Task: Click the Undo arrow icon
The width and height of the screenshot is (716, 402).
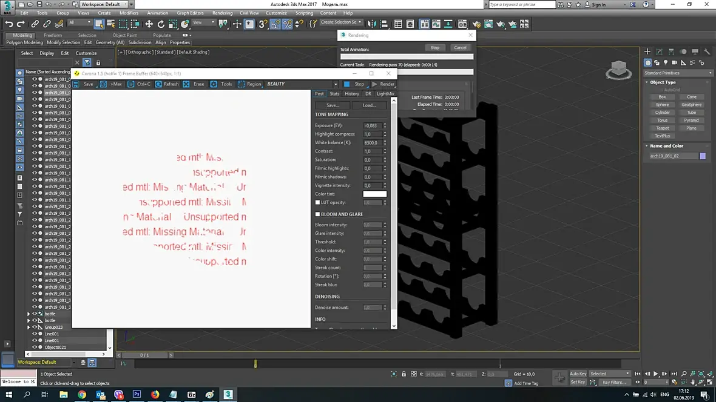Action: 8,24
